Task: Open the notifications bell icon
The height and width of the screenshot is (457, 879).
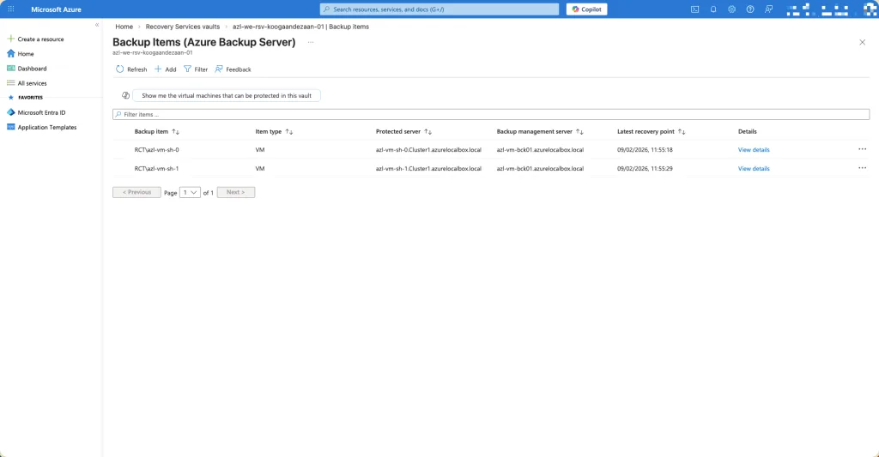Action: coord(713,9)
